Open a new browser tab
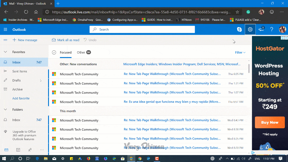Viewport: 288px width, 162px height. [58, 3]
